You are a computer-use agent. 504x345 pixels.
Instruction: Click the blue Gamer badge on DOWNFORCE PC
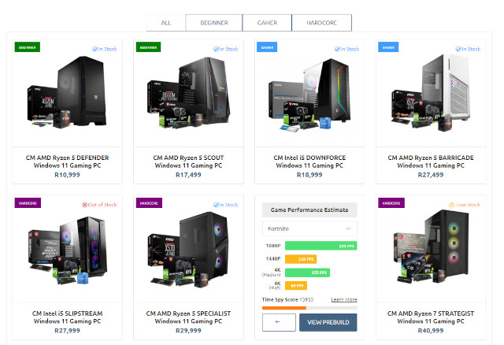tap(267, 47)
